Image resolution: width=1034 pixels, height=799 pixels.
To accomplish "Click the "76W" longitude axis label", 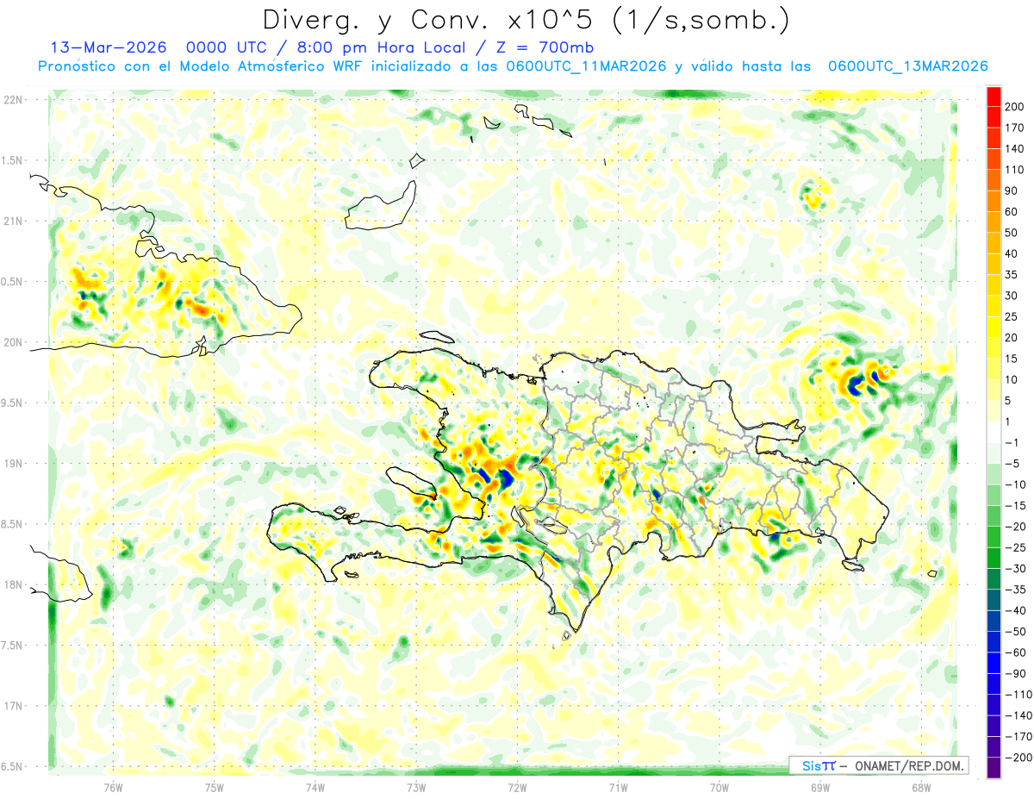I will pos(113,787).
